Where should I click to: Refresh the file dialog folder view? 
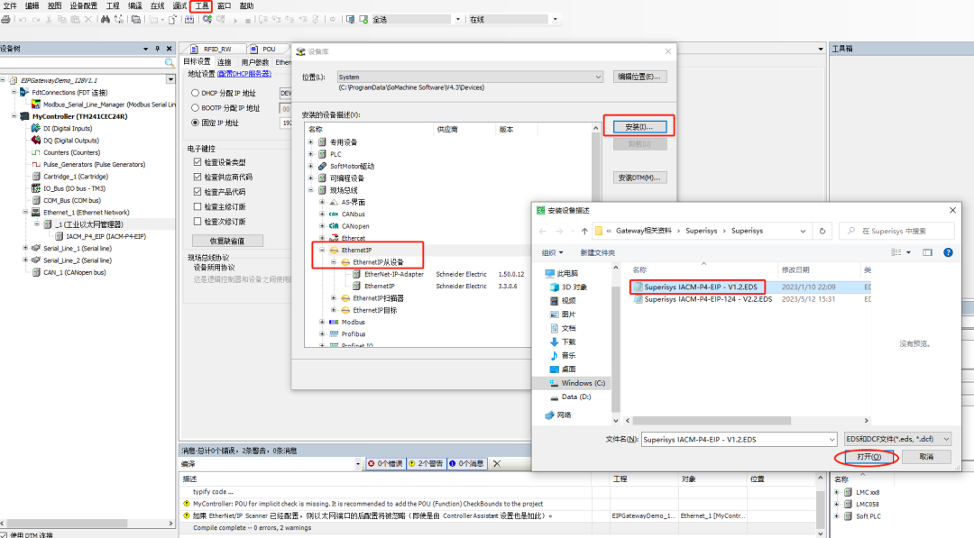(822, 231)
